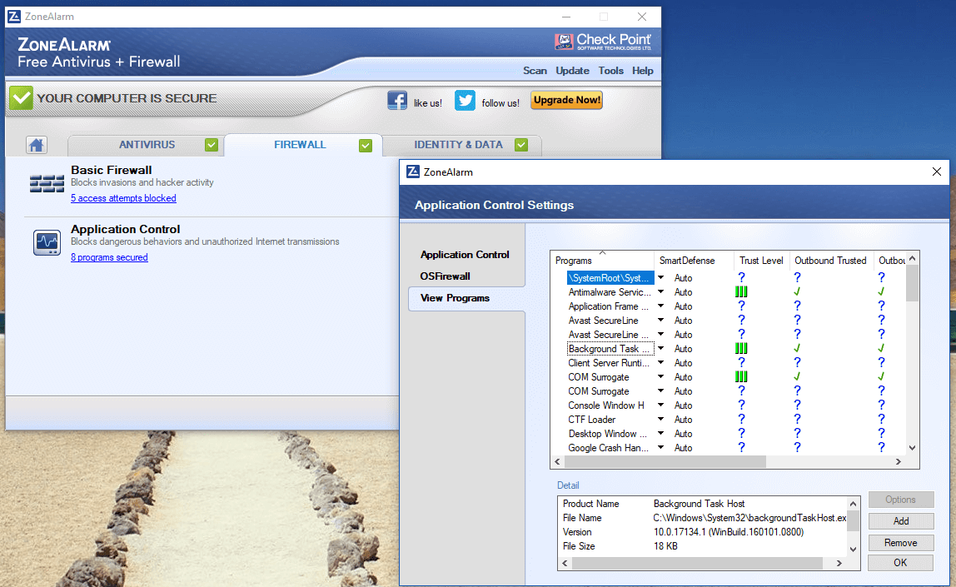Click the Check Point logo
This screenshot has width=956, height=587.
602,42
